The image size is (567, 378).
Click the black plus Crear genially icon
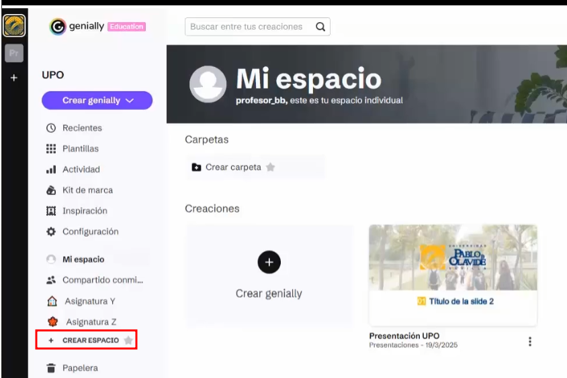pos(269,262)
